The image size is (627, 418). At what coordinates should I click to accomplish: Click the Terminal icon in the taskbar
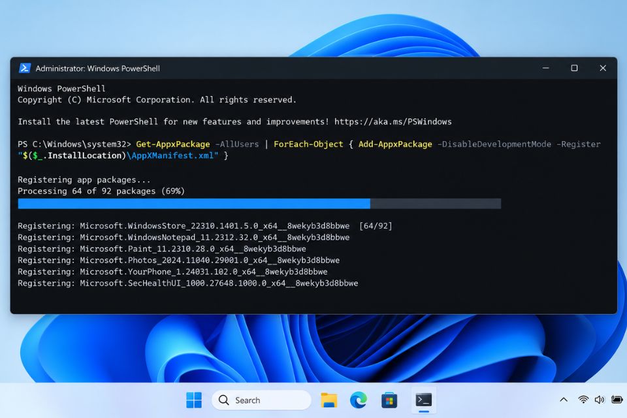(x=423, y=400)
